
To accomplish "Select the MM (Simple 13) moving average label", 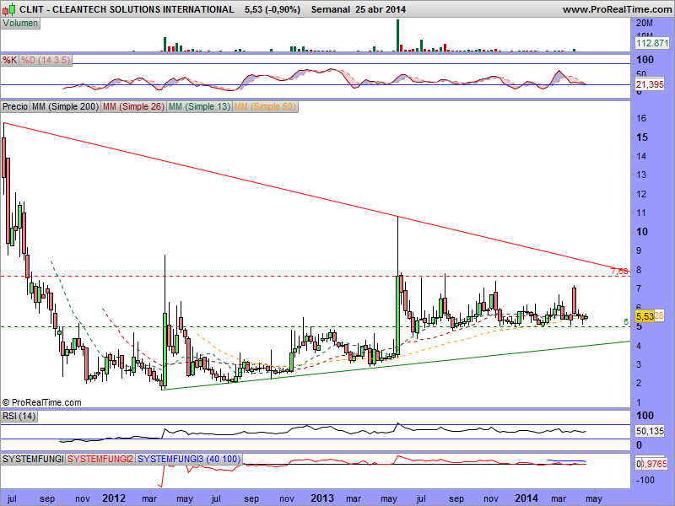I will click(199, 106).
